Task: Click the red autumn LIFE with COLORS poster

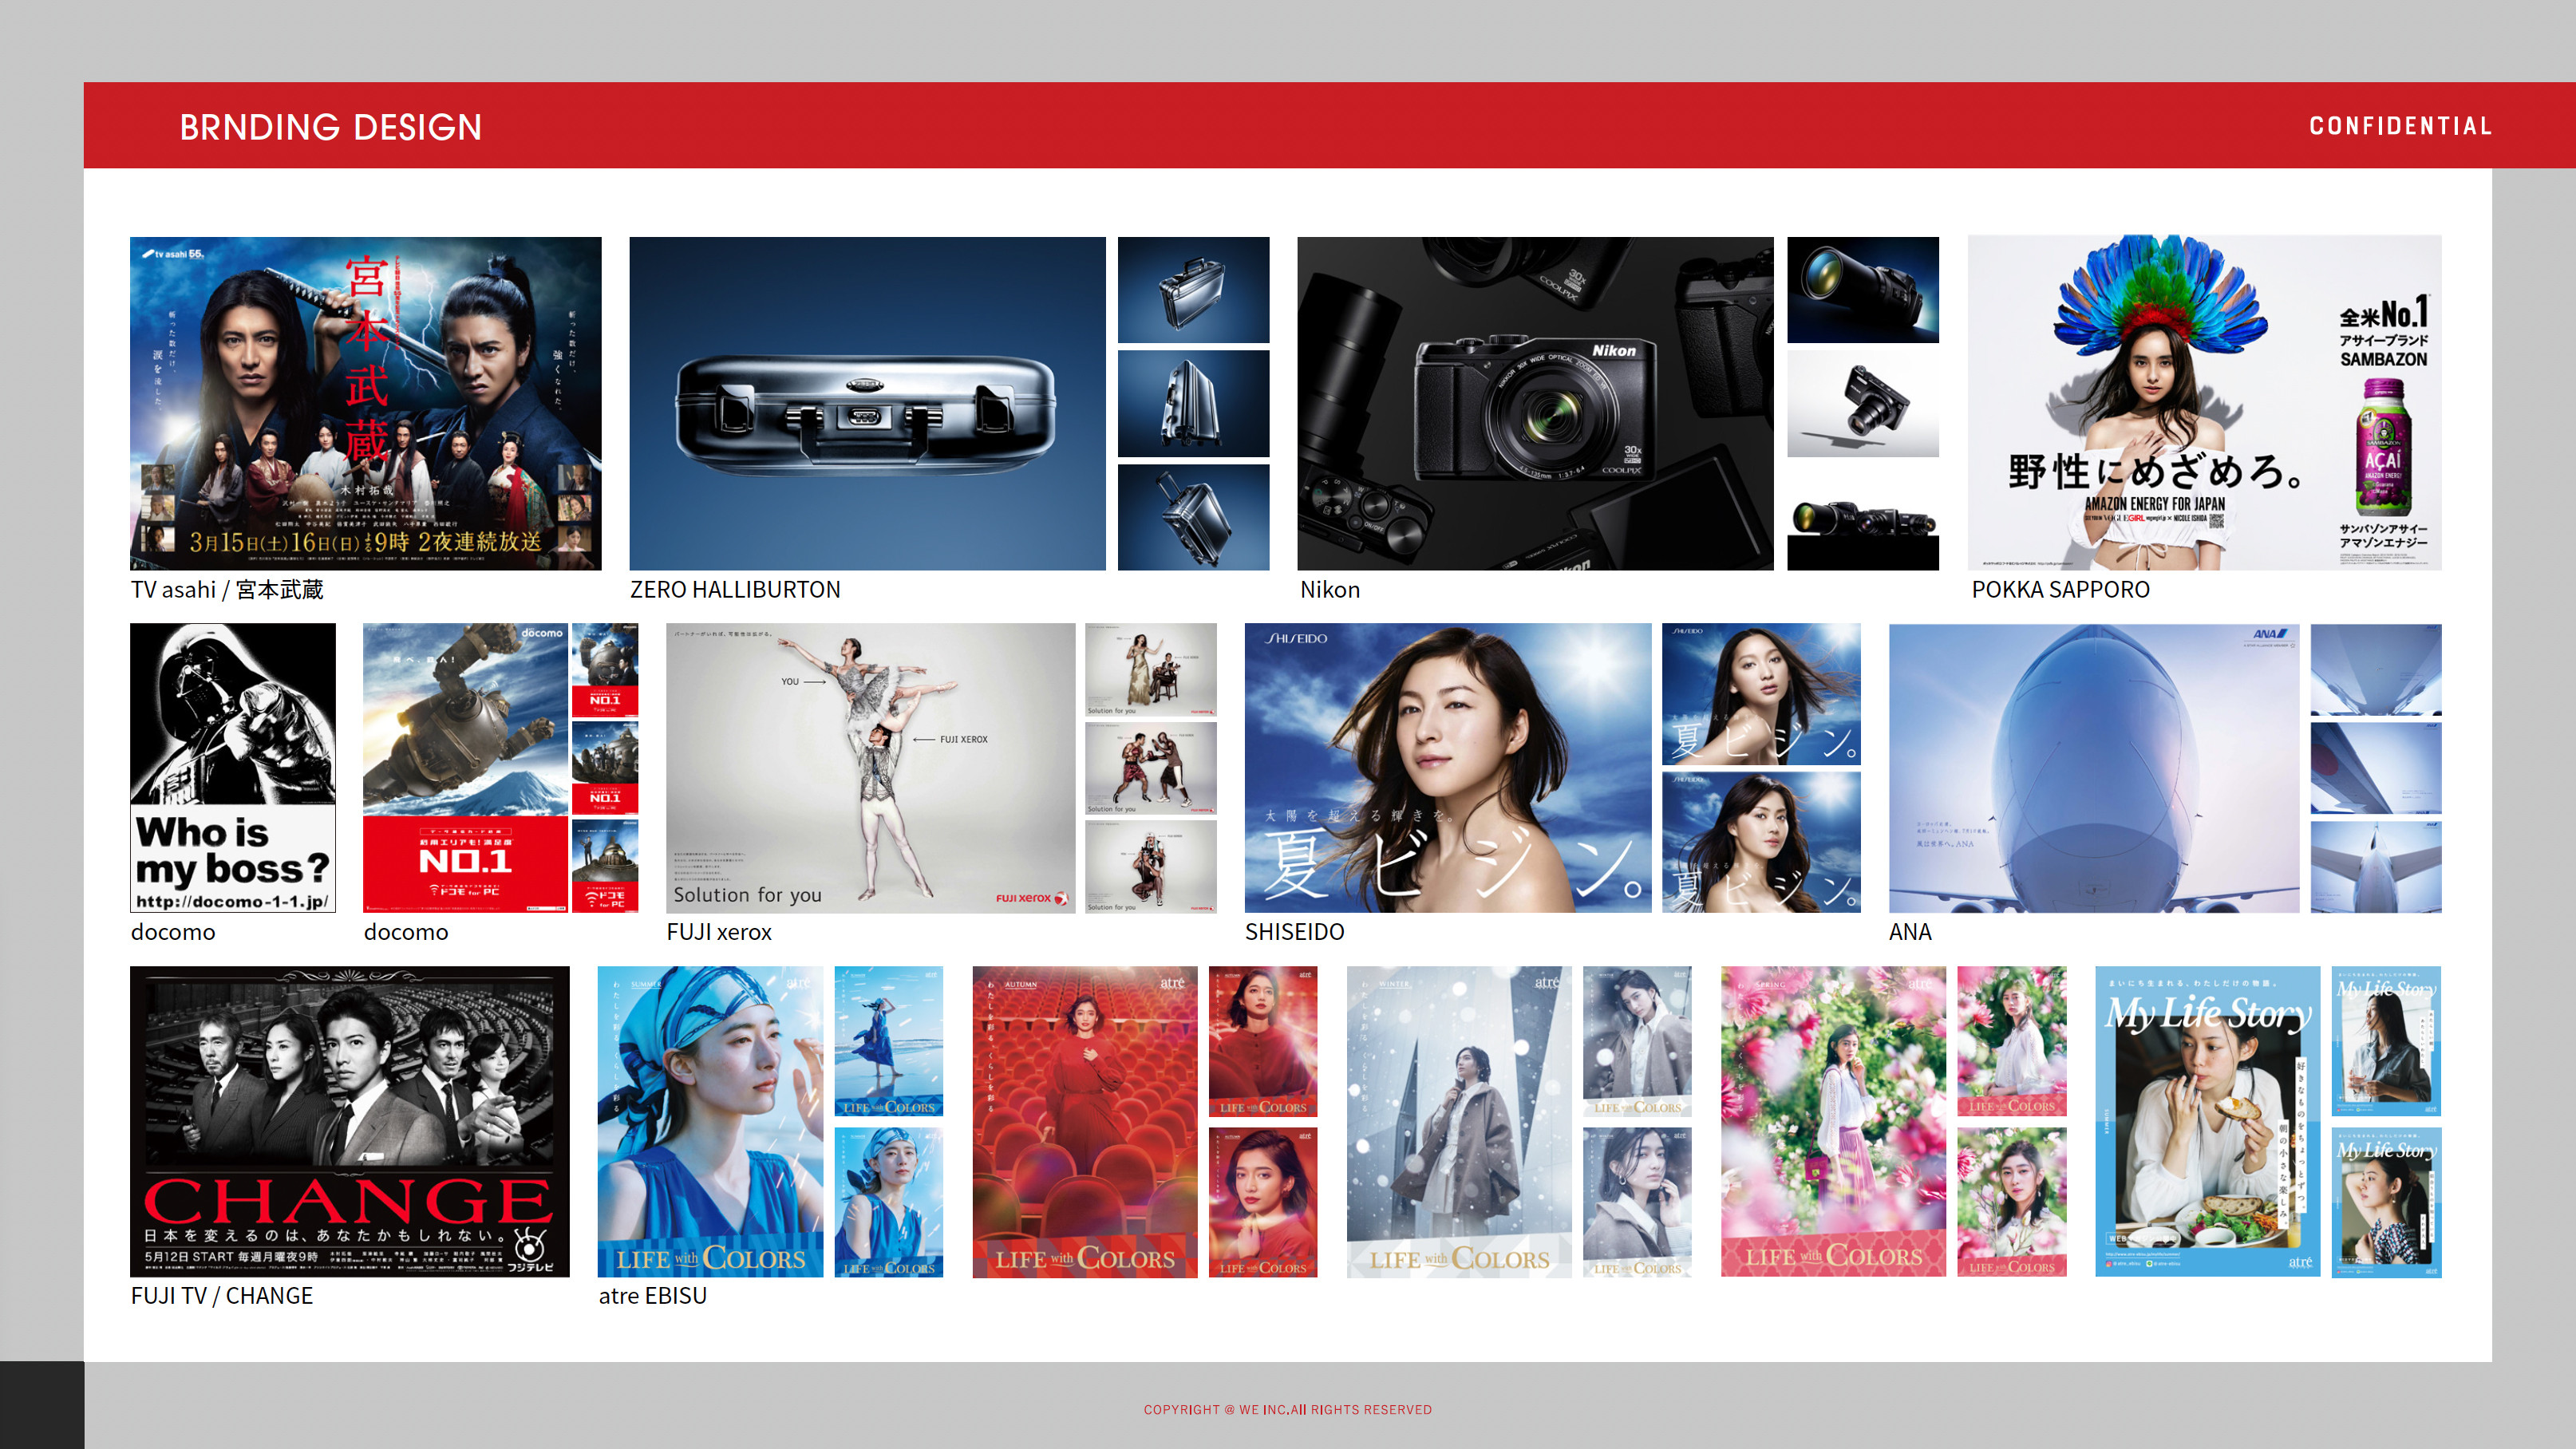Action: 1084,1120
